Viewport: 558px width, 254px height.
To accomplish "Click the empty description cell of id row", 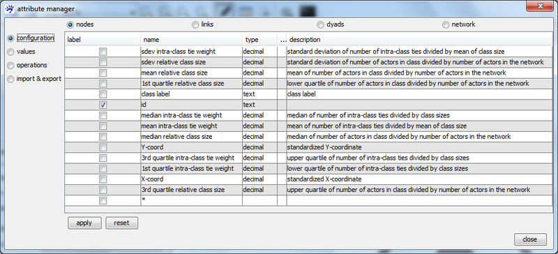I will point(420,105).
